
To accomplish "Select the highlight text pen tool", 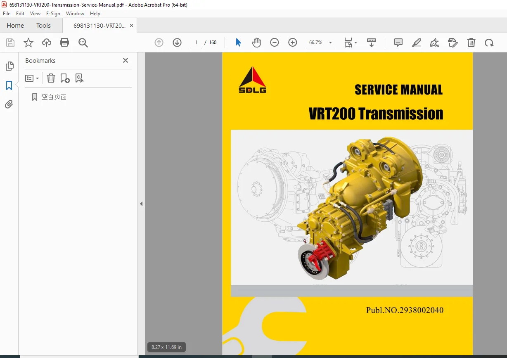I will click(x=417, y=43).
